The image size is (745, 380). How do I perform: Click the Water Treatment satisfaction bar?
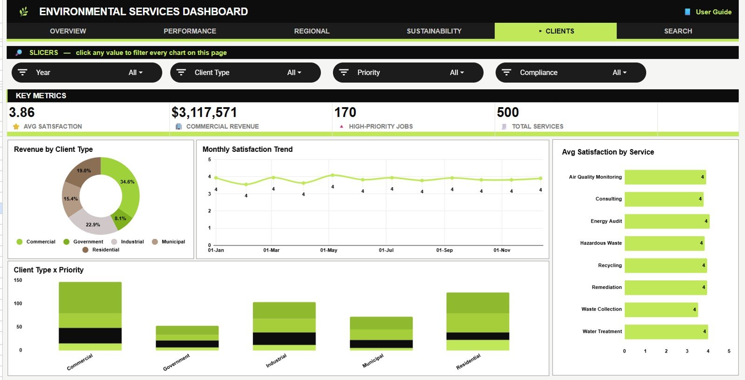[x=666, y=332]
